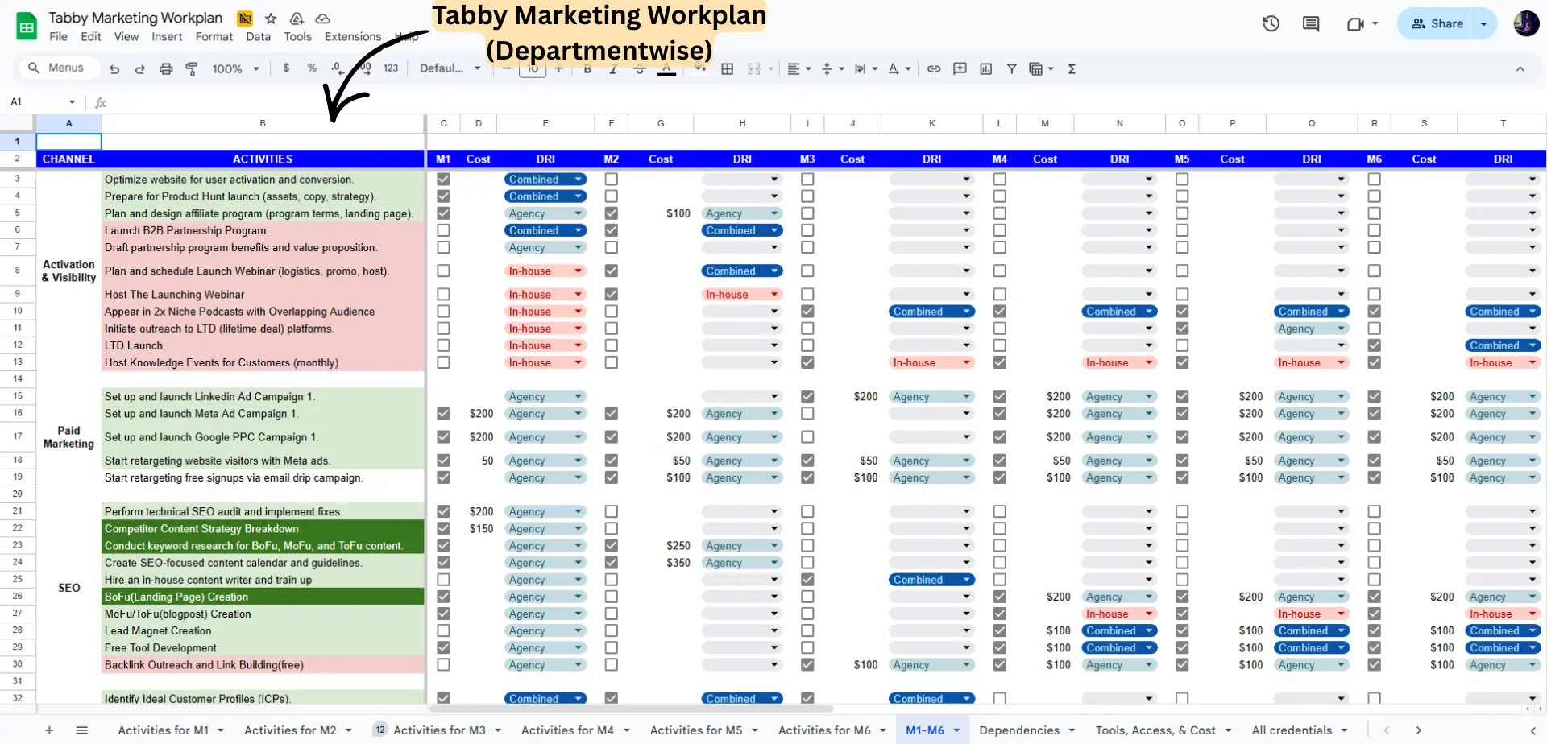Image resolution: width=1547 pixels, height=744 pixels.
Task: Click the format as currency icon
Action: pos(286,68)
